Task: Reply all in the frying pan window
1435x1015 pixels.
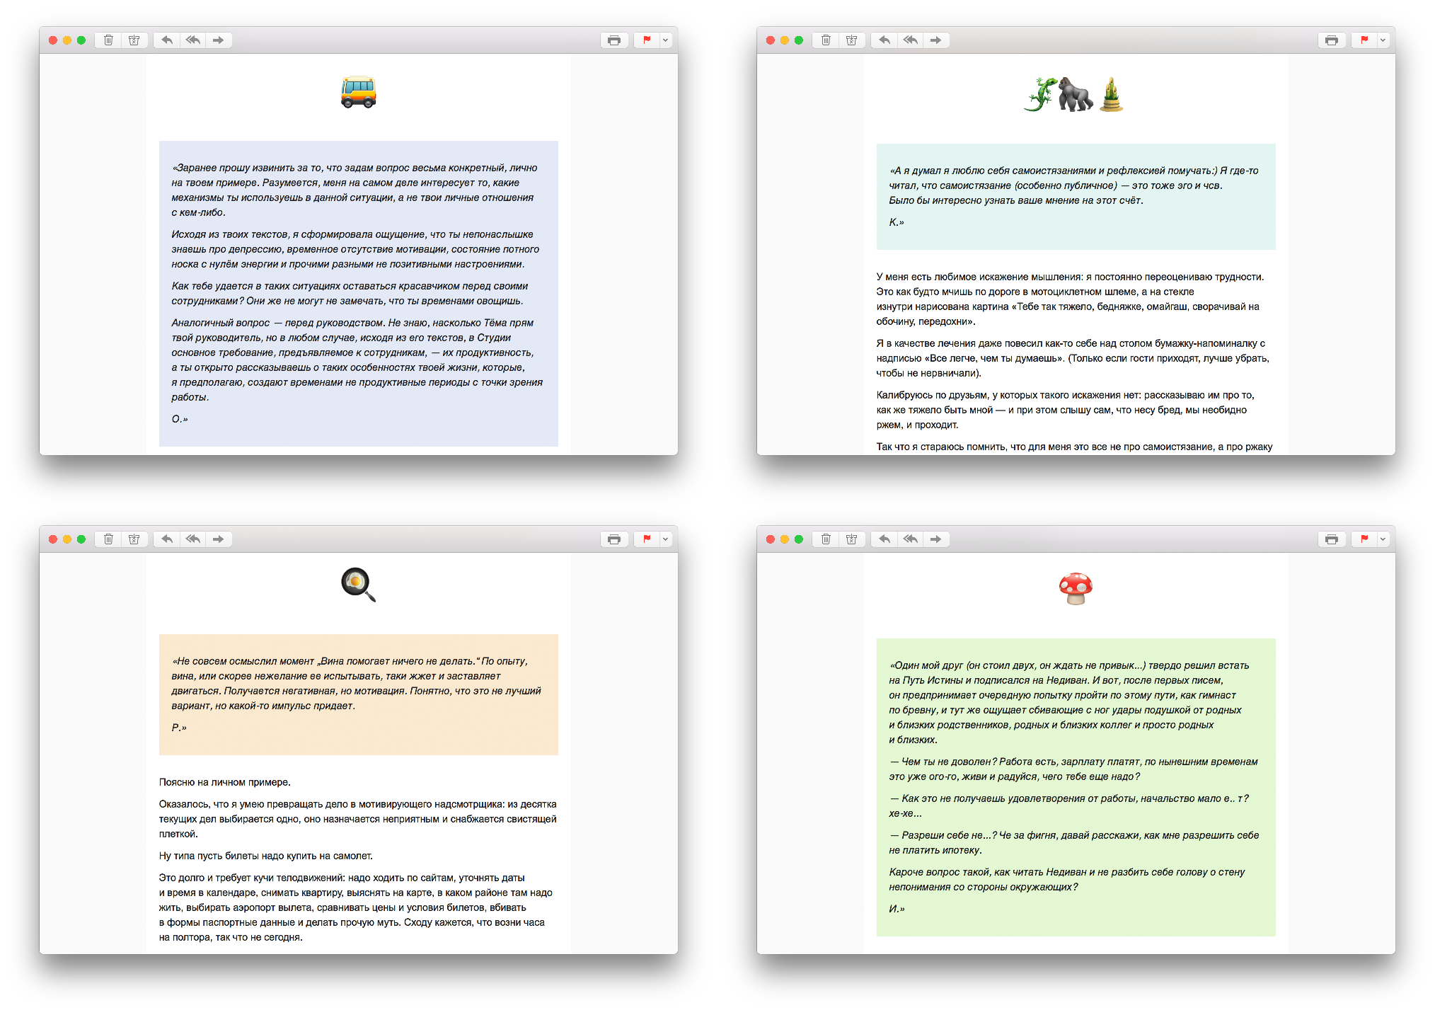Action: [193, 539]
